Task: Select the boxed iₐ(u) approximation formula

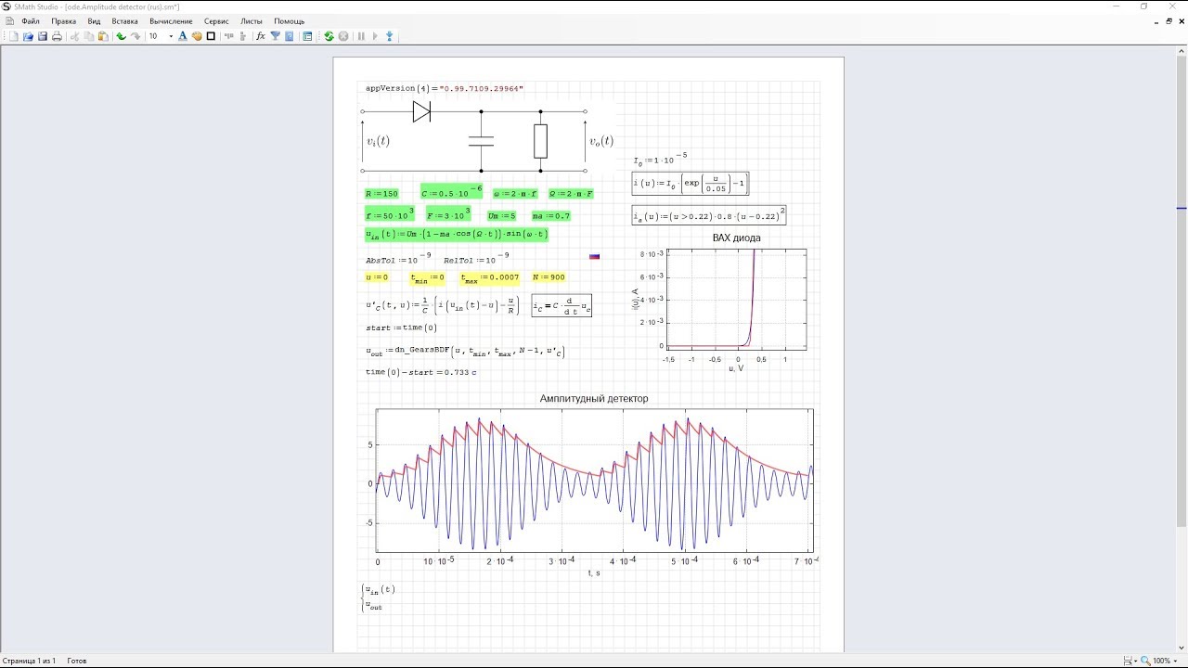Action: (709, 215)
